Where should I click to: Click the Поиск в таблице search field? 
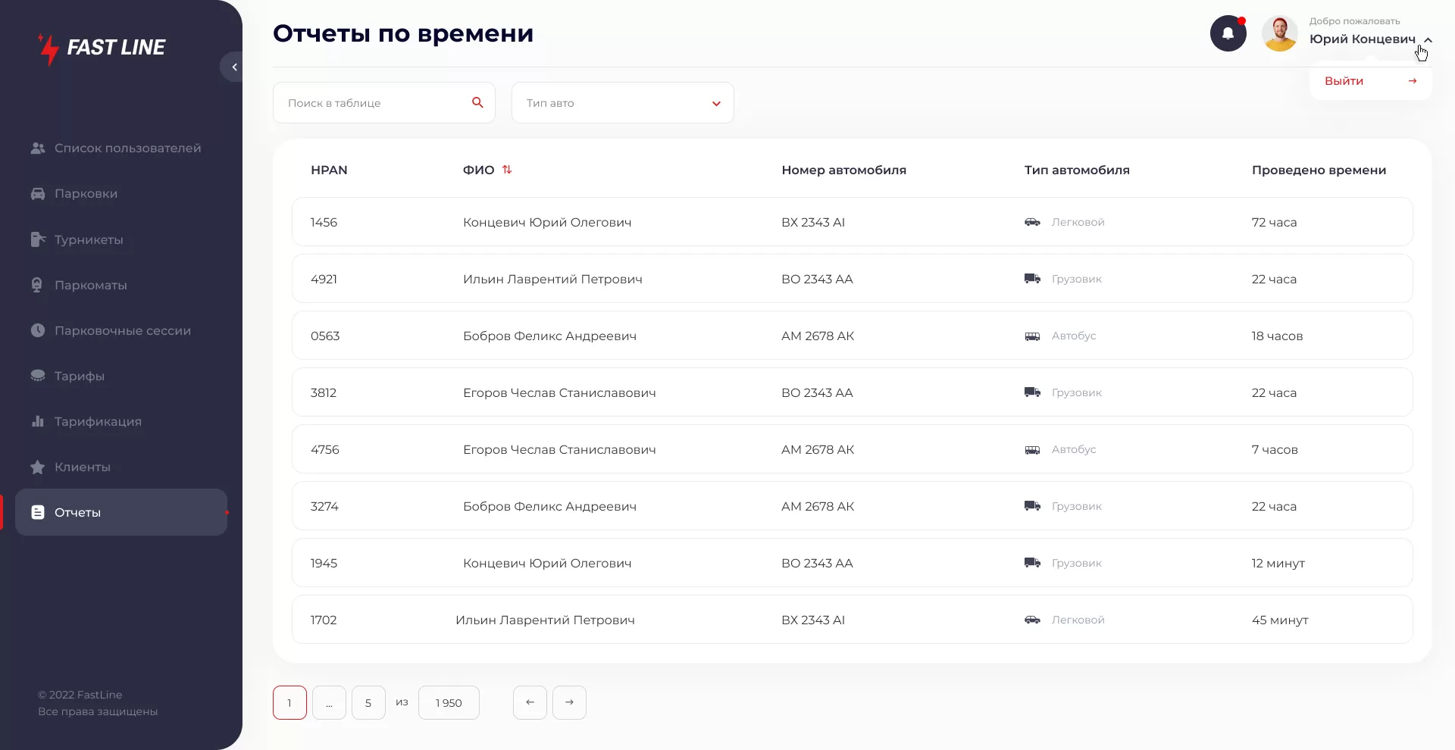click(x=371, y=102)
